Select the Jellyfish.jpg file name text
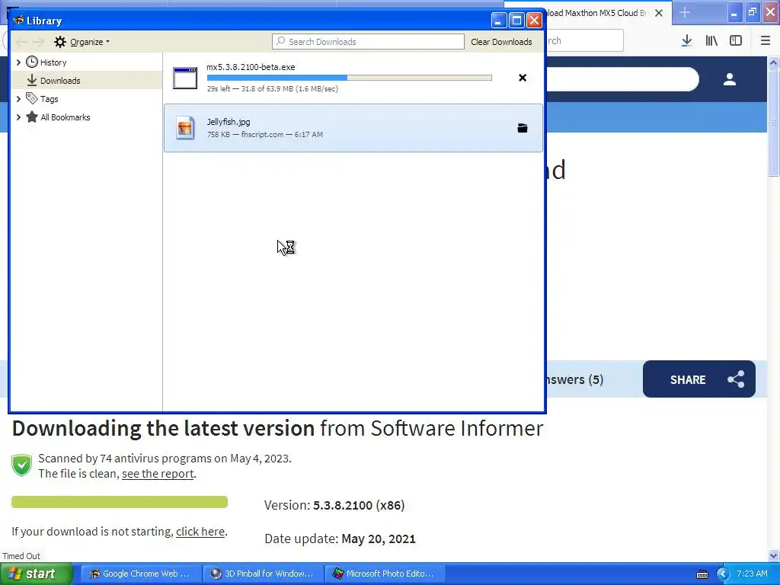Screen dimensions: 780x585 click(x=229, y=122)
